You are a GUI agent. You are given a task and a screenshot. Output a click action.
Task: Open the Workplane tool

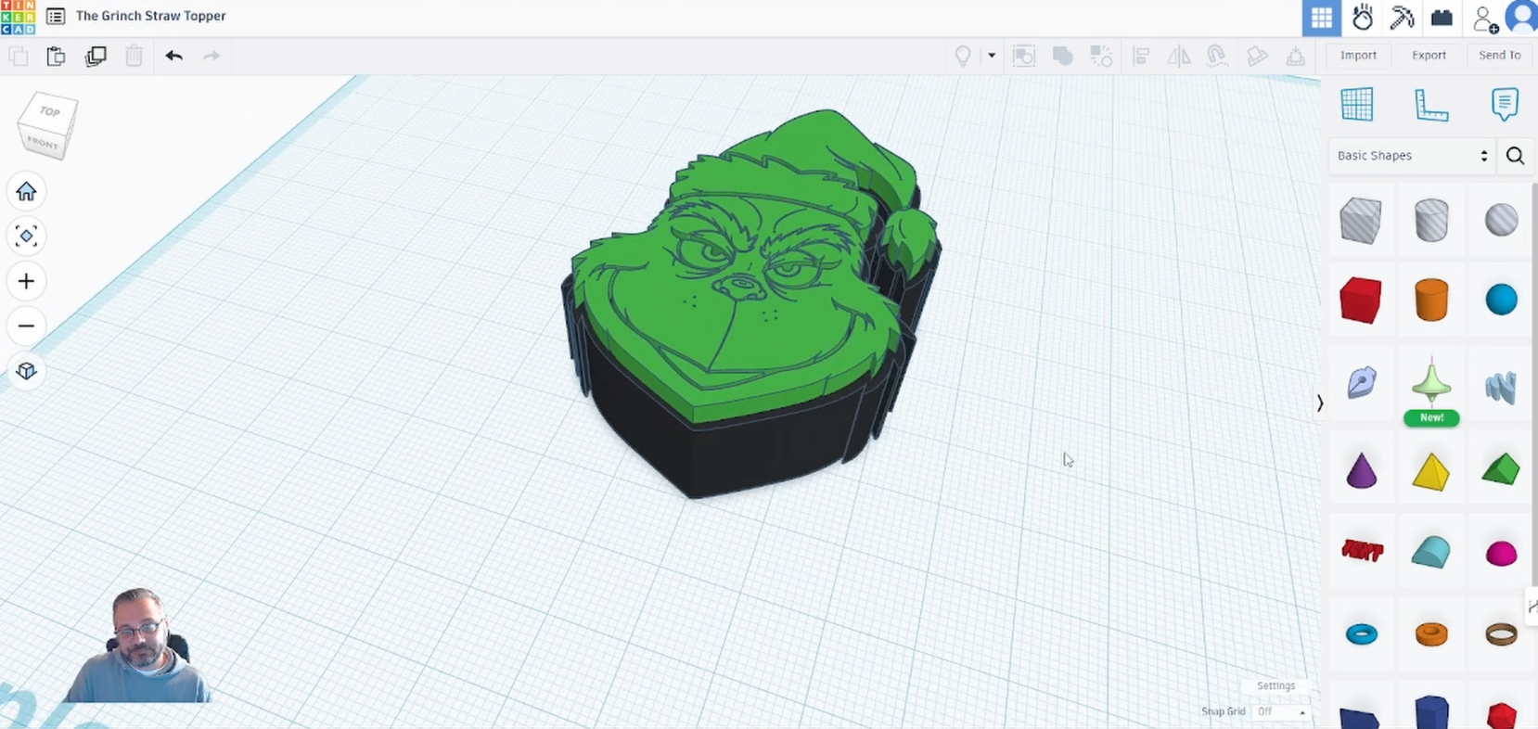pyautogui.click(x=1356, y=104)
